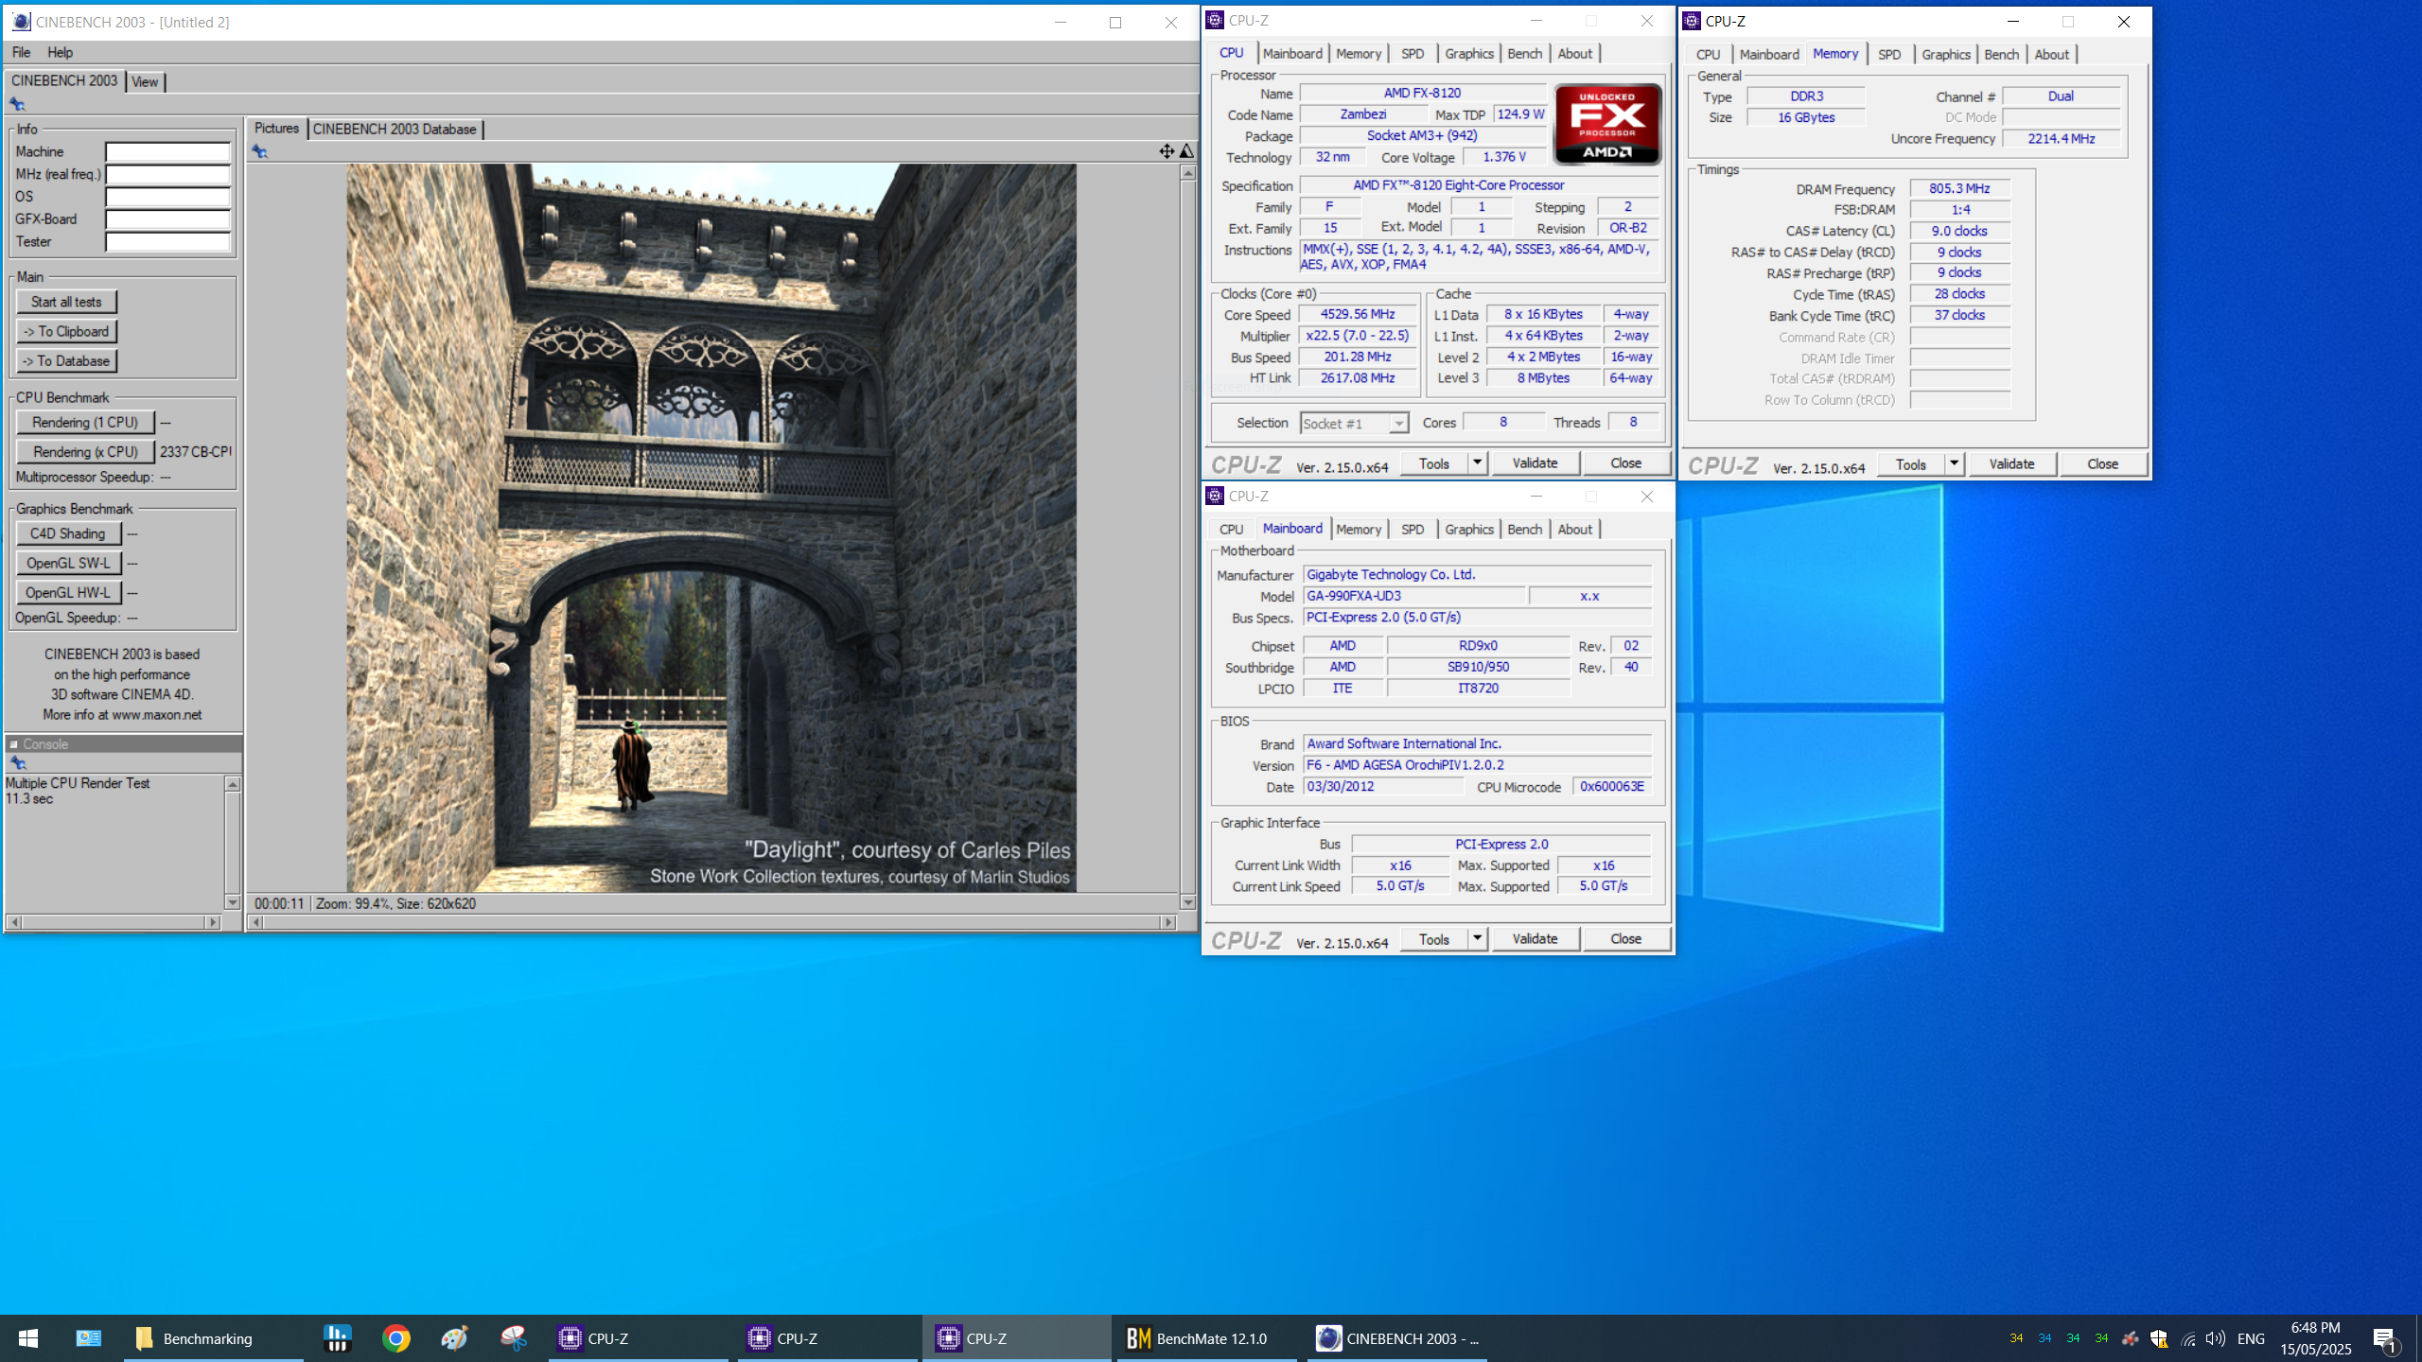2422x1362 pixels.
Task: Open the notification center icon
Action: [2384, 1338]
